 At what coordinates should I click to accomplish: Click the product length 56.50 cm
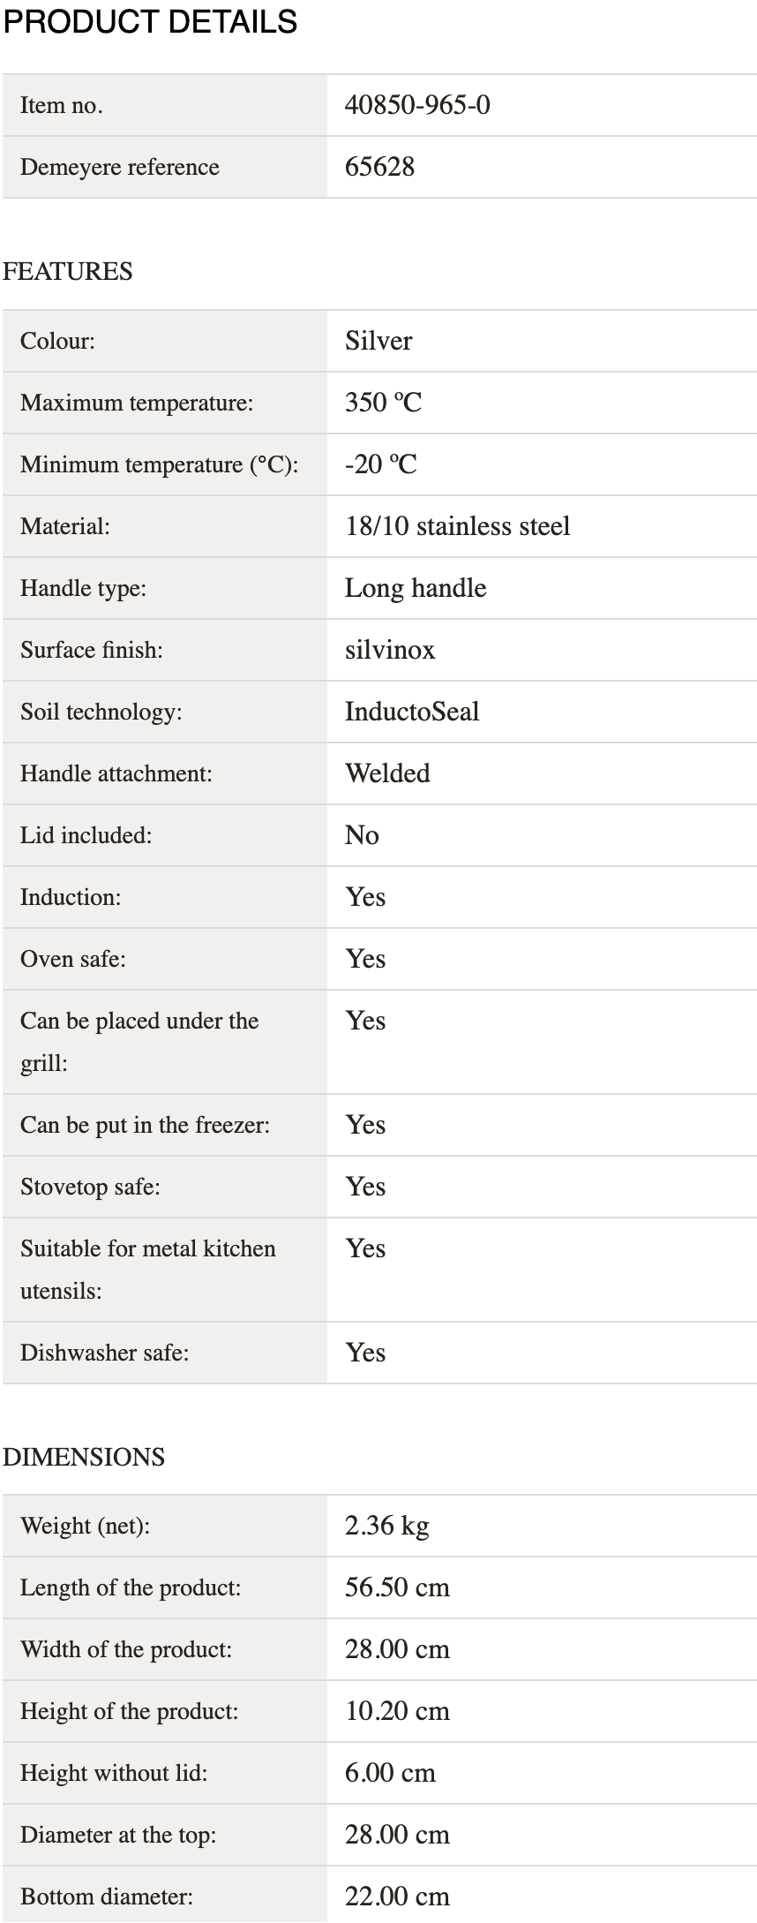(397, 1587)
